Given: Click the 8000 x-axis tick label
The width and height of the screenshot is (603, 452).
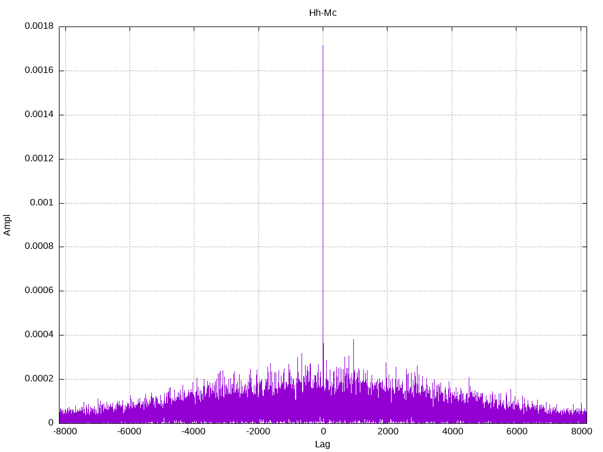Looking at the screenshot, I should point(581,431).
